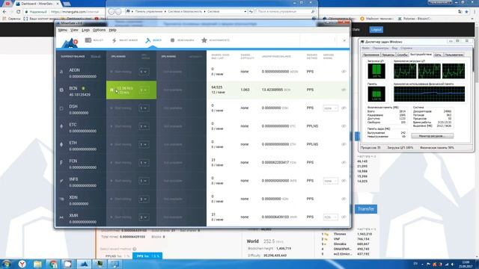Click the Control Panel search field
Image resolution: width=479 pixels, height=269 pixels.
(285, 11)
